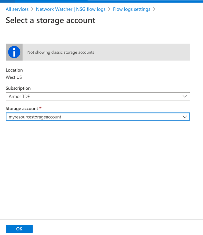Click the 'Select a storage account' heading

pos(50,21)
